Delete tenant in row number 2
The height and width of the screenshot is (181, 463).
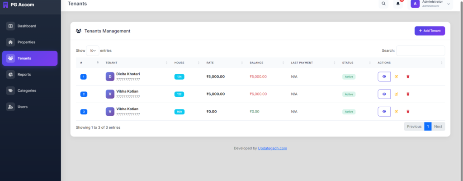tap(408, 94)
